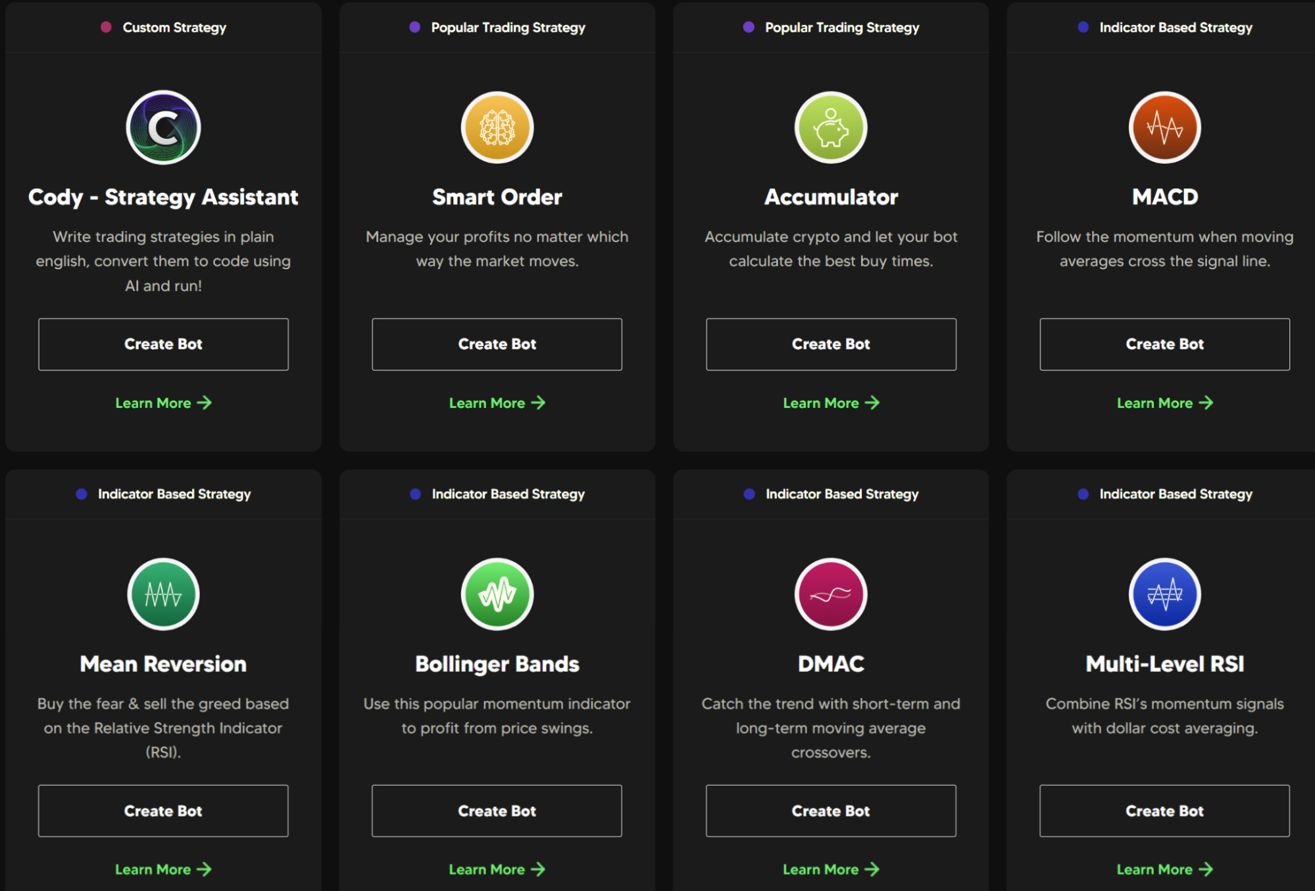
Task: Click the Cody - Strategy Assistant title
Action: (x=163, y=197)
